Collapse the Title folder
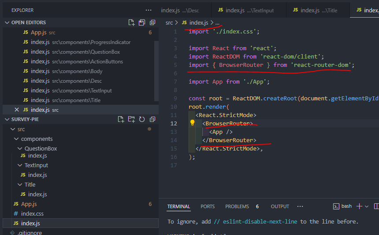The image size is (379, 235). [x=20, y=184]
